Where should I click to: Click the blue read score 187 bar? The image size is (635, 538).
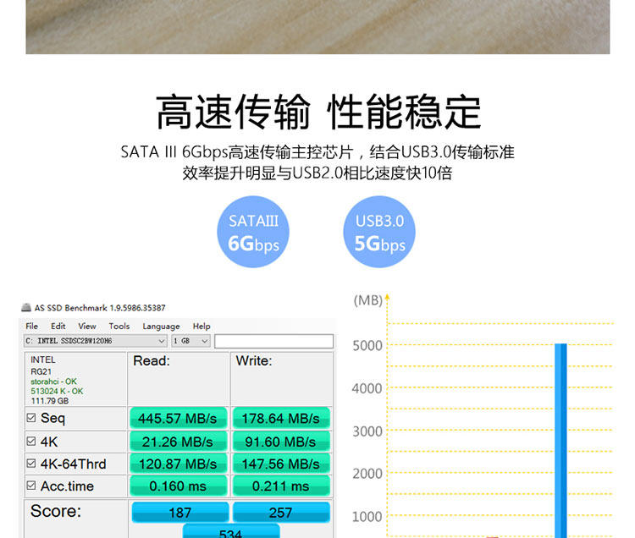pyautogui.click(x=180, y=513)
